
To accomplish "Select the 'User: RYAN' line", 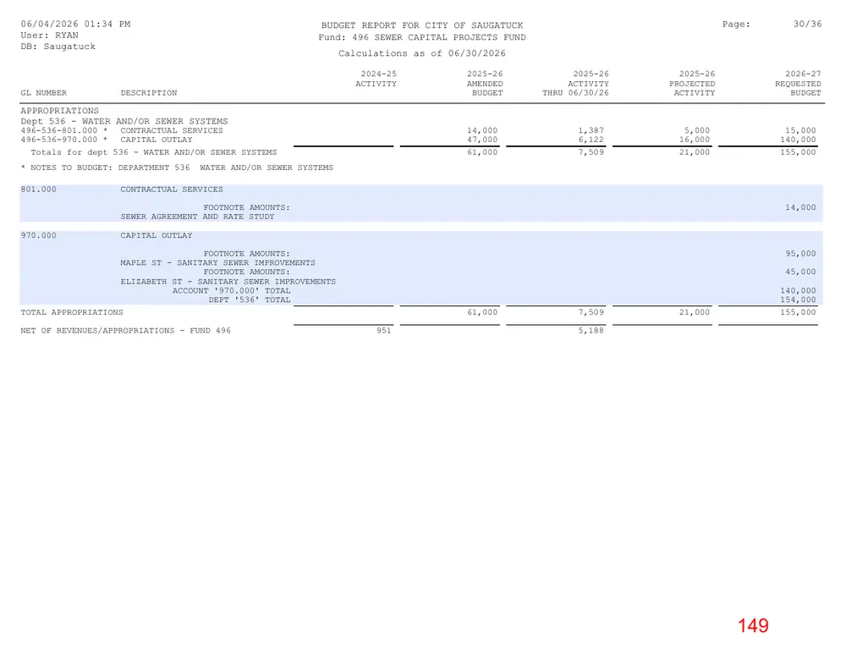I will coord(50,36).
